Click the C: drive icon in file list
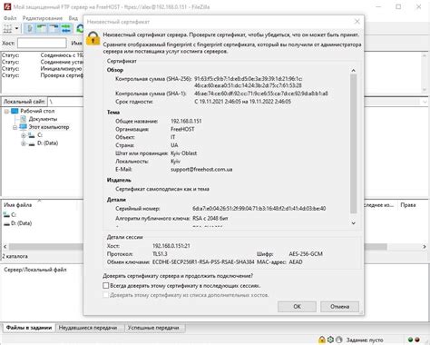The image size is (430, 345). point(6,214)
